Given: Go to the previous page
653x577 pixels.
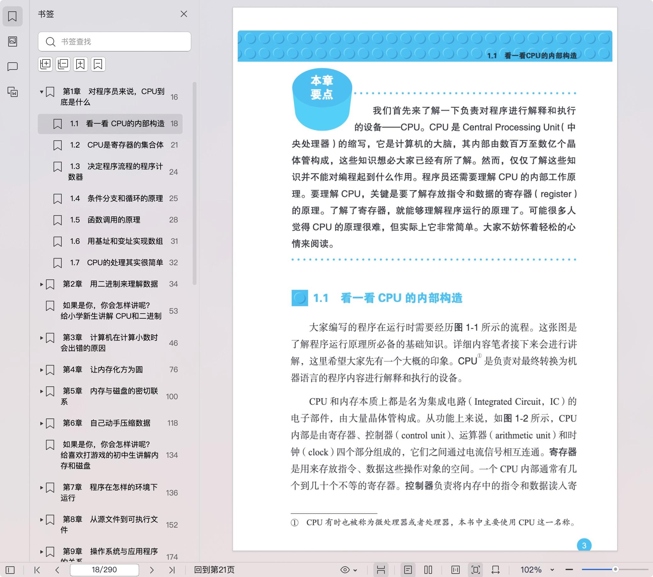Looking at the screenshot, I should (57, 570).
